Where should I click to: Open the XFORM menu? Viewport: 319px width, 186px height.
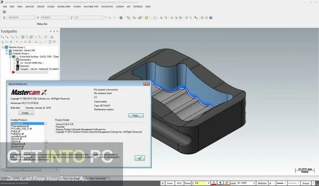(x=77, y=7)
